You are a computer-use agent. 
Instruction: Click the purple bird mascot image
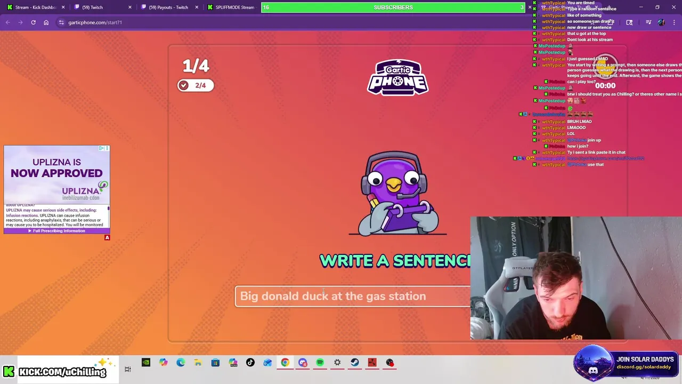pos(398,194)
